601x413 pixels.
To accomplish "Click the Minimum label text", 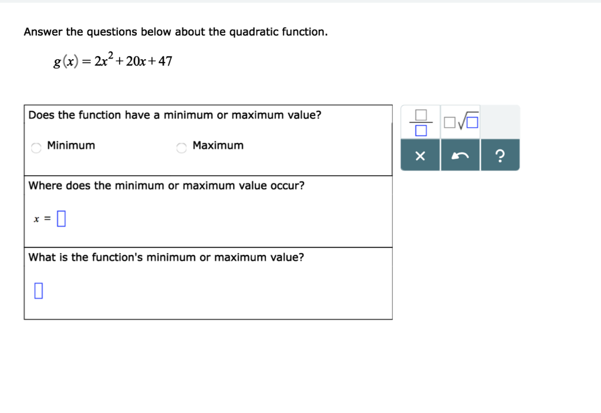I will point(73,145).
